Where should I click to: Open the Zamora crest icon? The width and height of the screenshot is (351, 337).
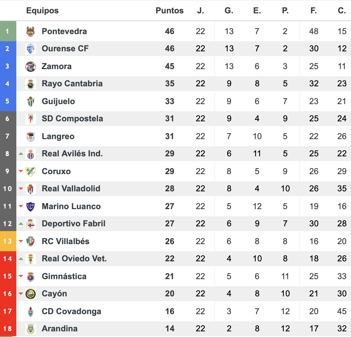tap(31, 66)
